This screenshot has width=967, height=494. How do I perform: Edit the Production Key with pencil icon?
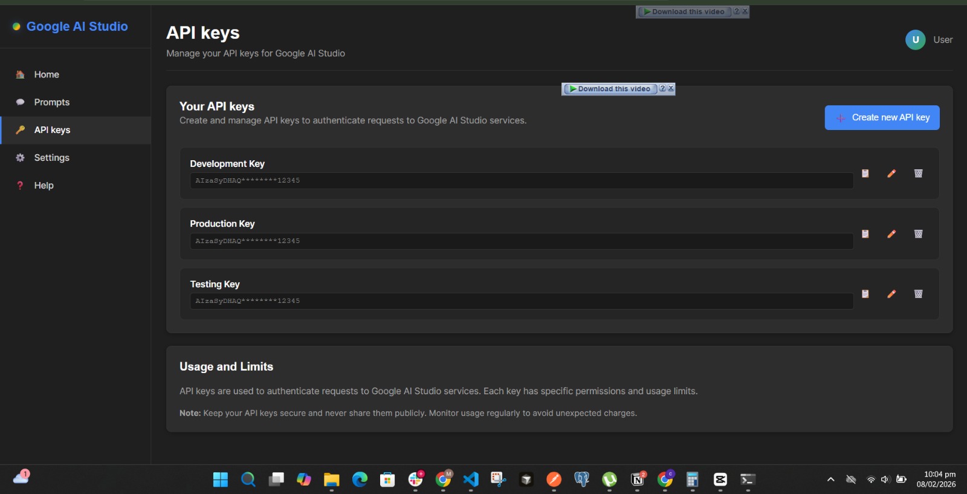(891, 234)
